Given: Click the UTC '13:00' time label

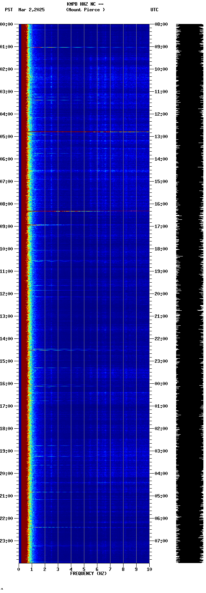Looking at the screenshot, I should (x=161, y=137).
